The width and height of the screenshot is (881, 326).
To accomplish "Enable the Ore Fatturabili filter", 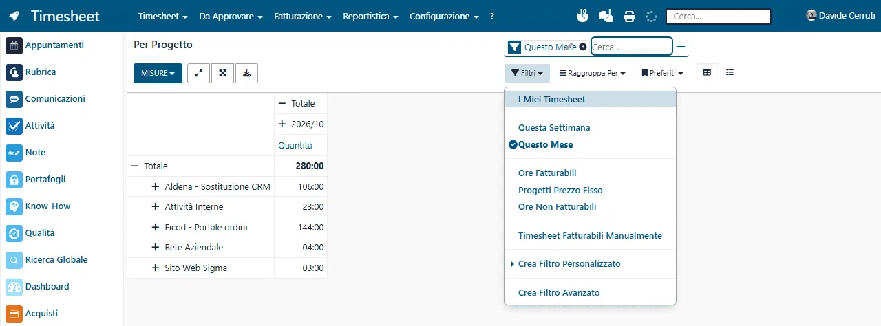I will click(547, 173).
